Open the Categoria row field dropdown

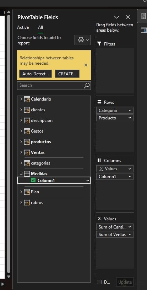pyautogui.click(x=130, y=111)
